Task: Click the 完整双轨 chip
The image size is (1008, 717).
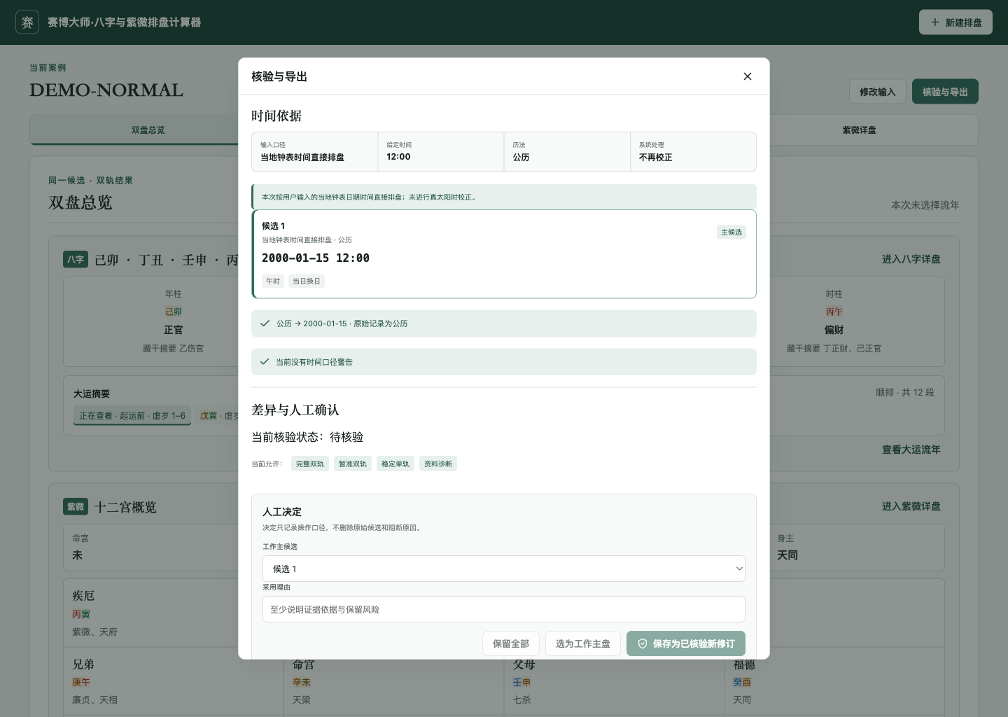Action: point(310,464)
